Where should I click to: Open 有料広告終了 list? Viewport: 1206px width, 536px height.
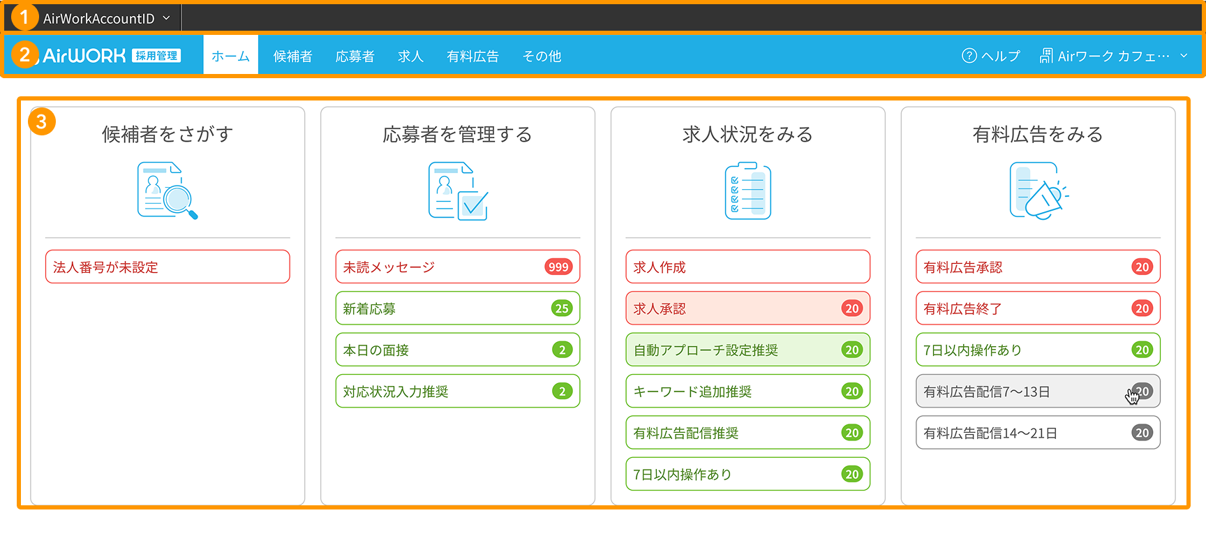pyautogui.click(x=1038, y=308)
